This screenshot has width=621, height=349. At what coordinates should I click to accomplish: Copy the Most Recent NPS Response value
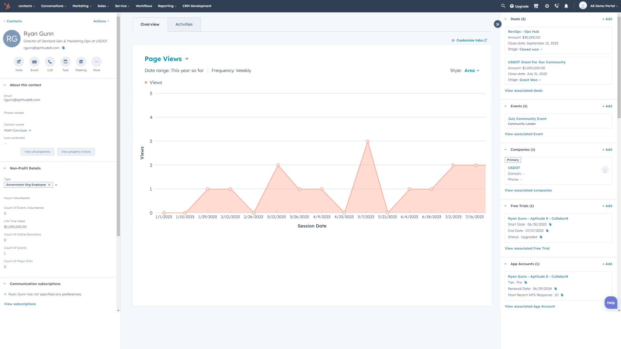562,295
